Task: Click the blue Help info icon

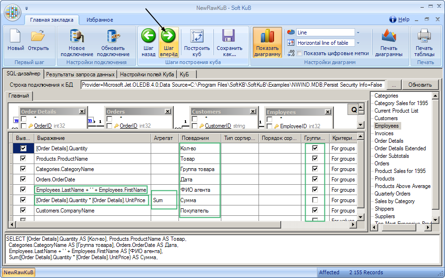Action: click(393, 19)
